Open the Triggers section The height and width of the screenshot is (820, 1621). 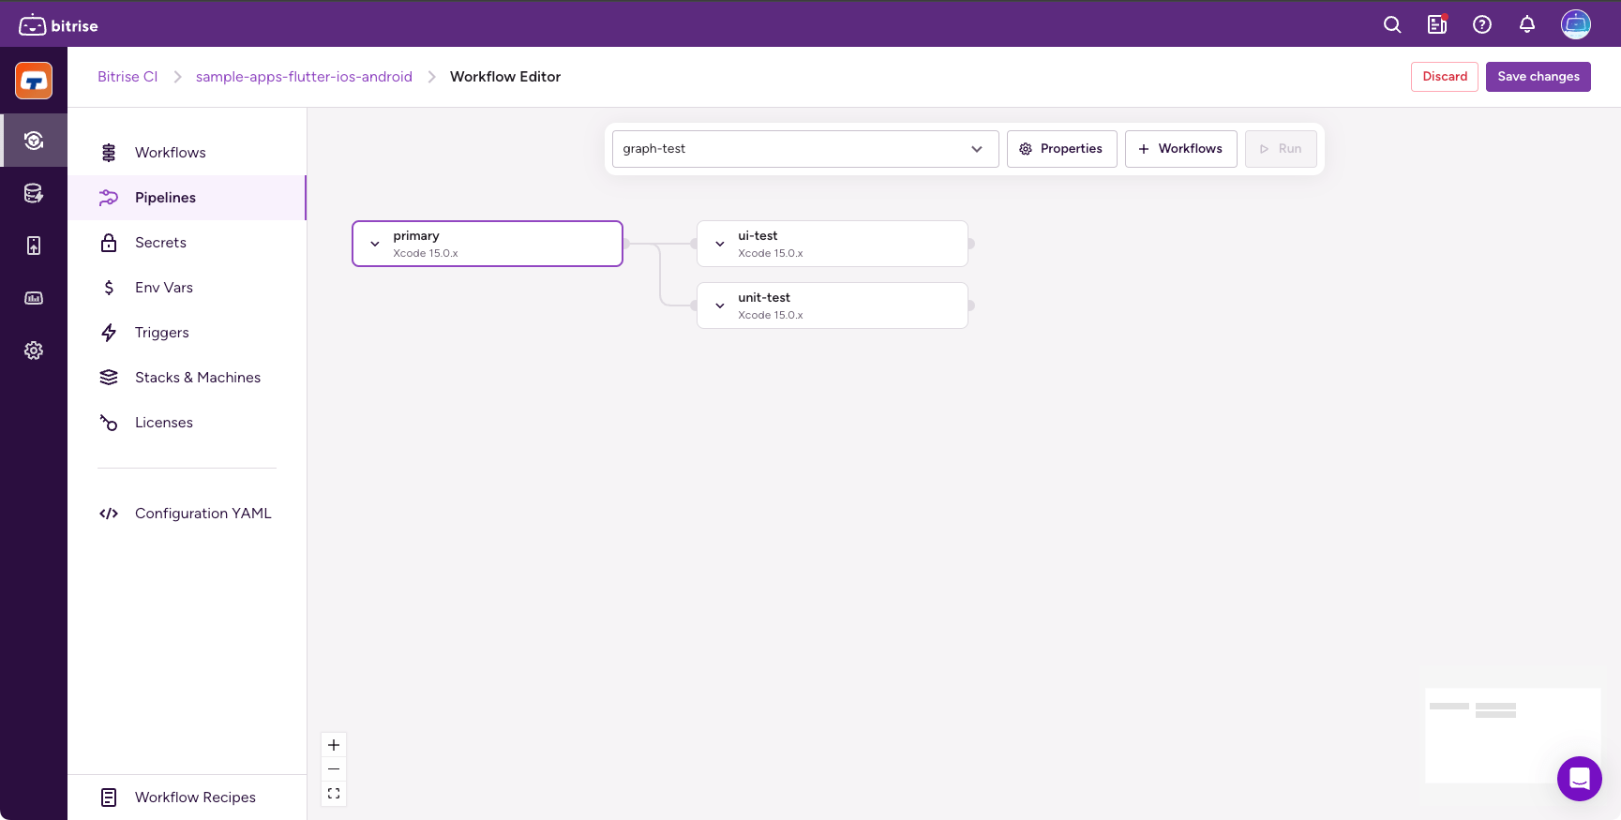[x=161, y=333]
